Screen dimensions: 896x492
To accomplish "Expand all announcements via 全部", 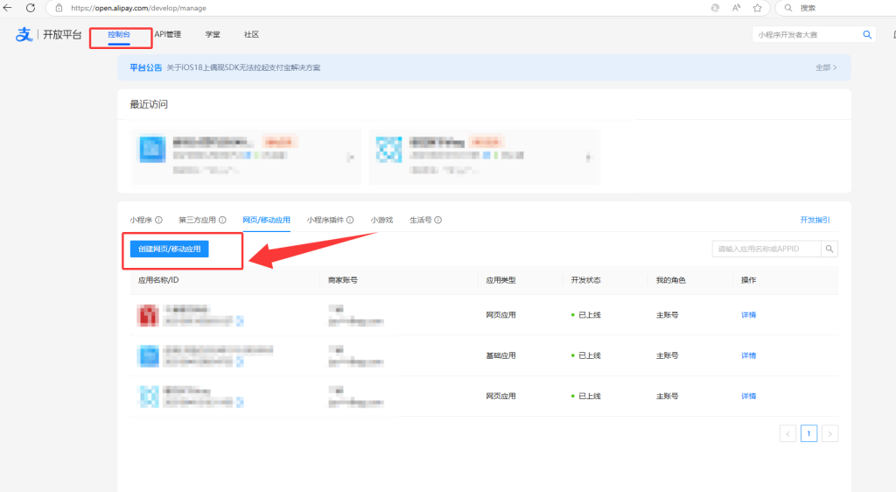I will [825, 67].
